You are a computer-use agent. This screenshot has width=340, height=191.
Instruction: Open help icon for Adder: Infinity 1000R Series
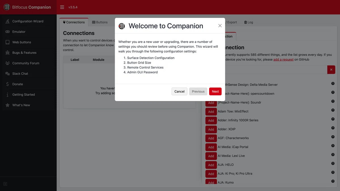tap(333, 119)
